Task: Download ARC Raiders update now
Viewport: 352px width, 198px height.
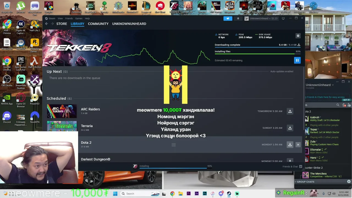Action: click(290, 111)
